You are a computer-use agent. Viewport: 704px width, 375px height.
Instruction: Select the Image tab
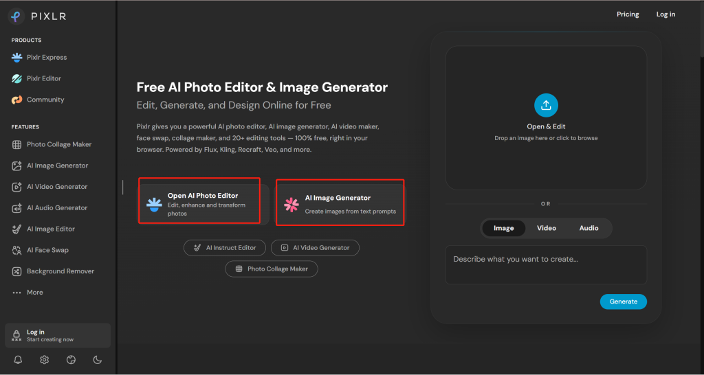coord(504,228)
